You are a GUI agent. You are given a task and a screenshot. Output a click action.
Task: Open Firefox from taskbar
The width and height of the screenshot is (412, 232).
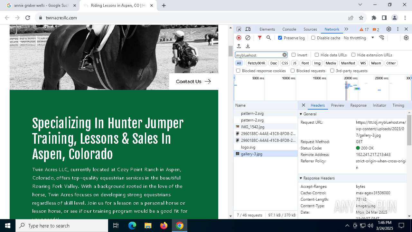click(164, 226)
